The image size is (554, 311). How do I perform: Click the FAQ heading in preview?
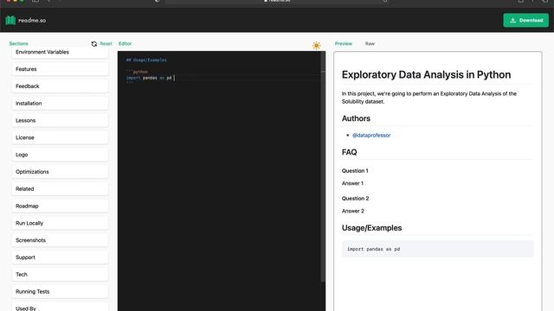pyautogui.click(x=349, y=152)
